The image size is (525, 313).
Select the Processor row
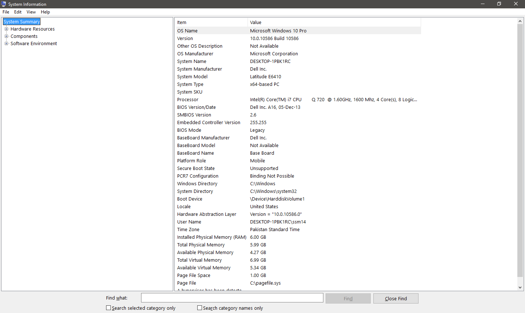click(x=298, y=99)
